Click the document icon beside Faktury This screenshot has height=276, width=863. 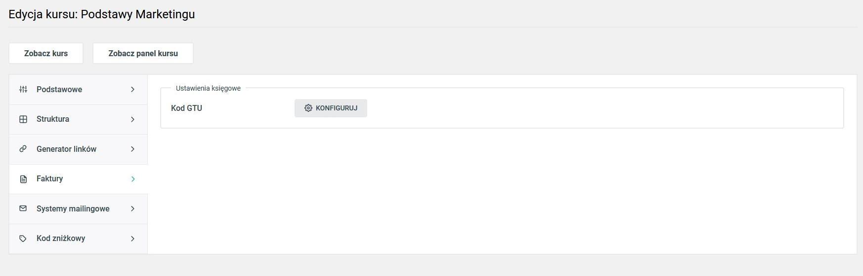pos(23,179)
